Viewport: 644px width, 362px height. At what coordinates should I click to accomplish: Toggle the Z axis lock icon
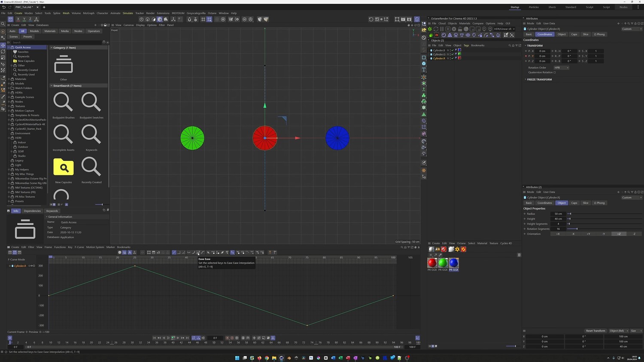point(30,19)
